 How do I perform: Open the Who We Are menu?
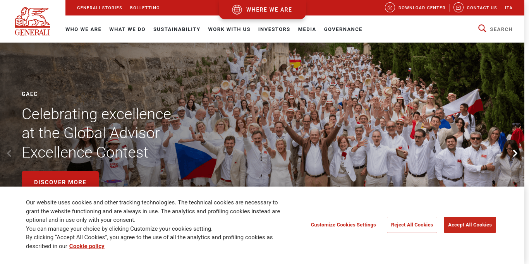83,29
